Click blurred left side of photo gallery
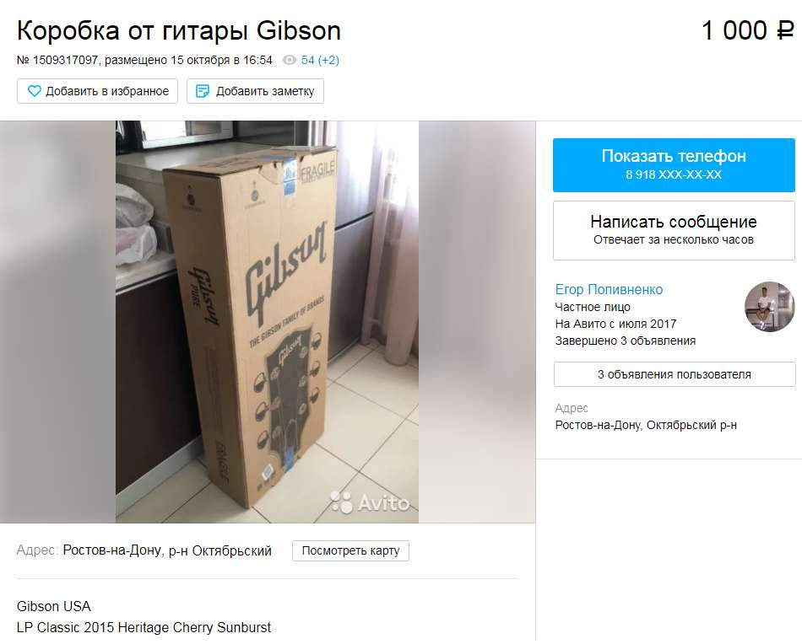Viewport: 802px width, 644px height. [57, 322]
